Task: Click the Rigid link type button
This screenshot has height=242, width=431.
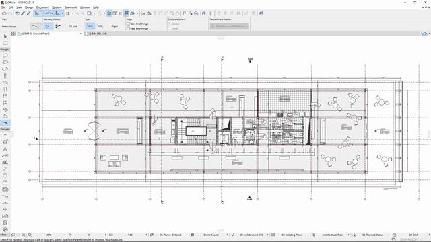Action: (114, 26)
